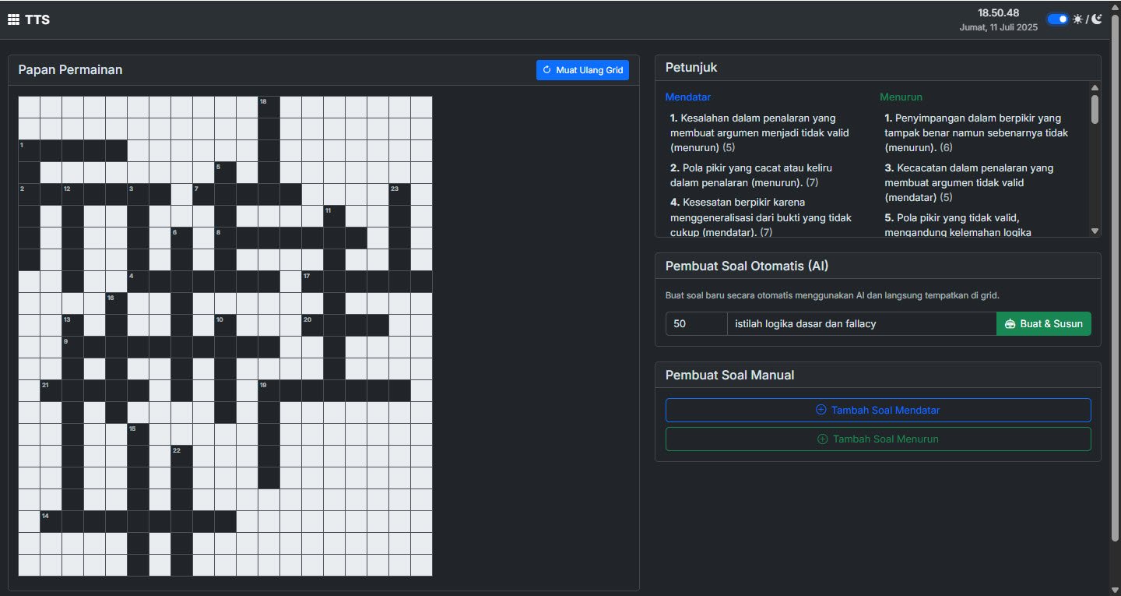1121x596 pixels.
Task: Select the crossword cell numbered 15
Action: pos(138,434)
